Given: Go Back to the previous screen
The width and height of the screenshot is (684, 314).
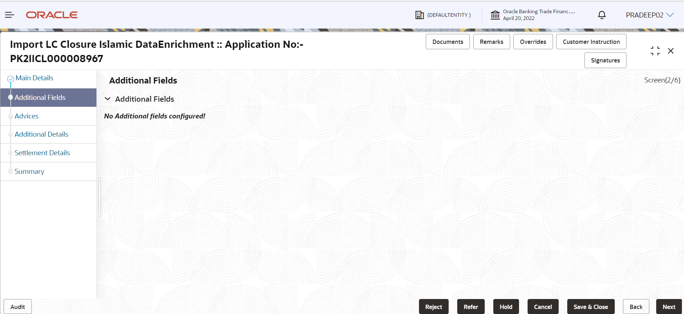Looking at the screenshot, I should coord(636,307).
